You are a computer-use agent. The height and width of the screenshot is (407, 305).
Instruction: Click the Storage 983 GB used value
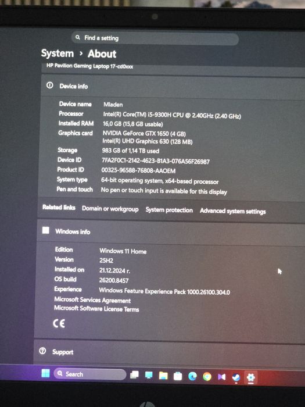pyautogui.click(x=131, y=151)
